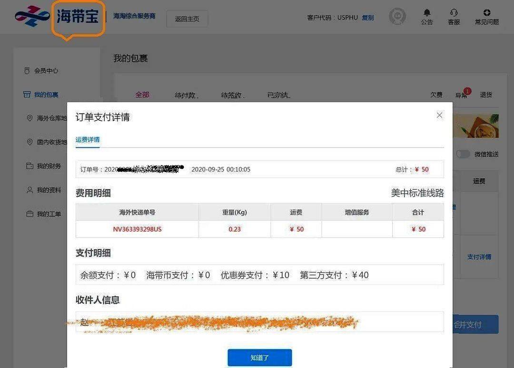Viewport: 514px width, 368px height.
Task: Click the weight value 0.23
Action: tap(234, 229)
